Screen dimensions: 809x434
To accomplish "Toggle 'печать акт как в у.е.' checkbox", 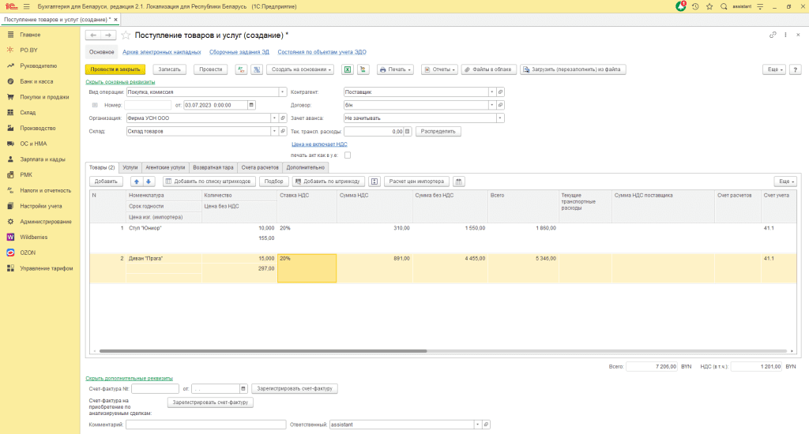I will [348, 155].
